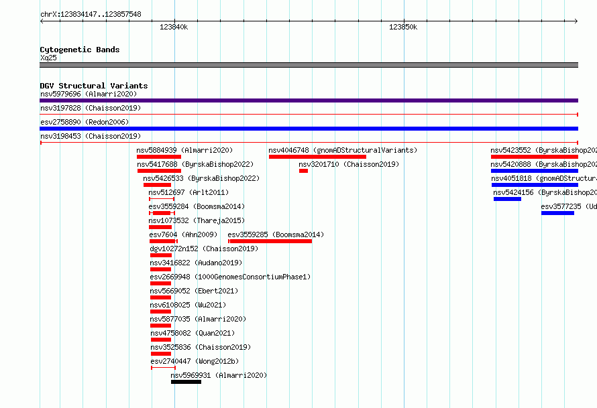Click the nsv5884939 (Almarri2020) label
The height and width of the screenshot is (408, 597).
184,150
